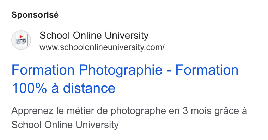Click School Online University in gray description
The width and height of the screenshot is (268, 140).
(x=65, y=125)
